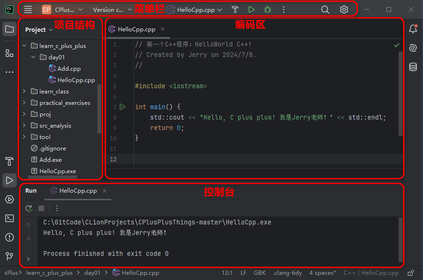Open the Notifications bell panel
Image resolution: width=423 pixels, height=280 pixels.
tap(413, 29)
